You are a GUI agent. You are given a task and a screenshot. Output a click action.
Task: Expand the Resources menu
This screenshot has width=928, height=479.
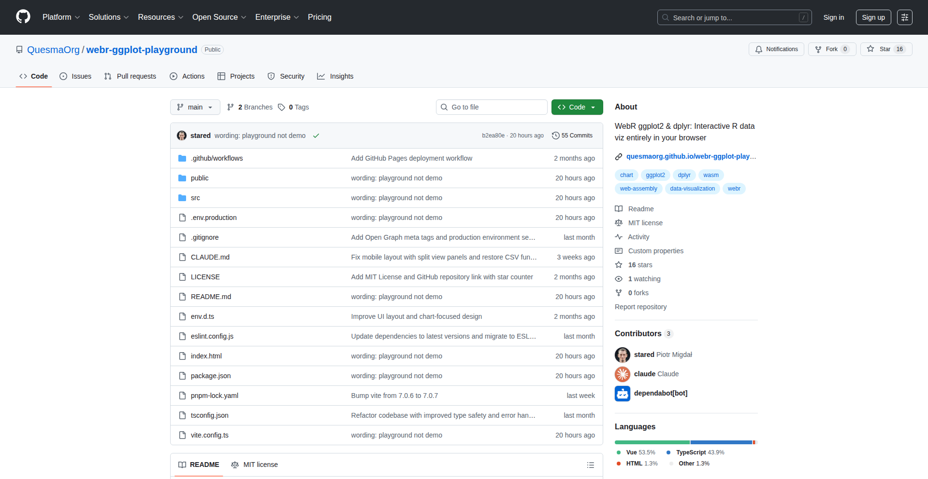(x=160, y=17)
